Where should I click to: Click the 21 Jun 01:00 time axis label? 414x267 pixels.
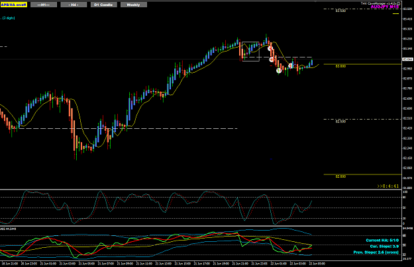[x=48, y=264]
